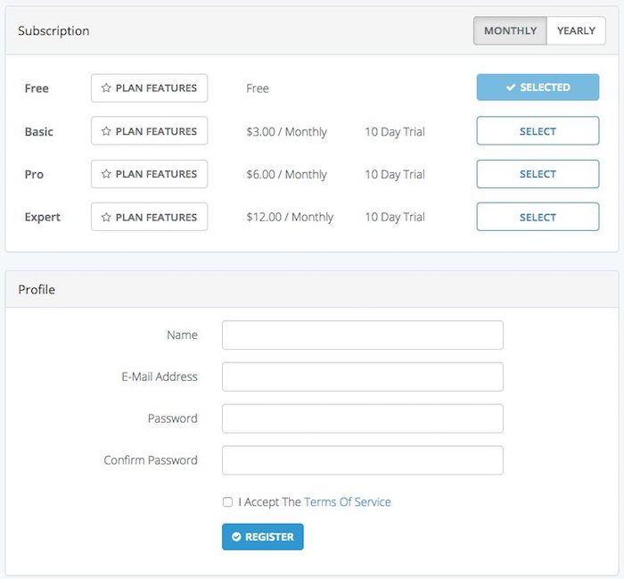624x579 pixels.
Task: Switch billing to Yearly
Action: (576, 30)
